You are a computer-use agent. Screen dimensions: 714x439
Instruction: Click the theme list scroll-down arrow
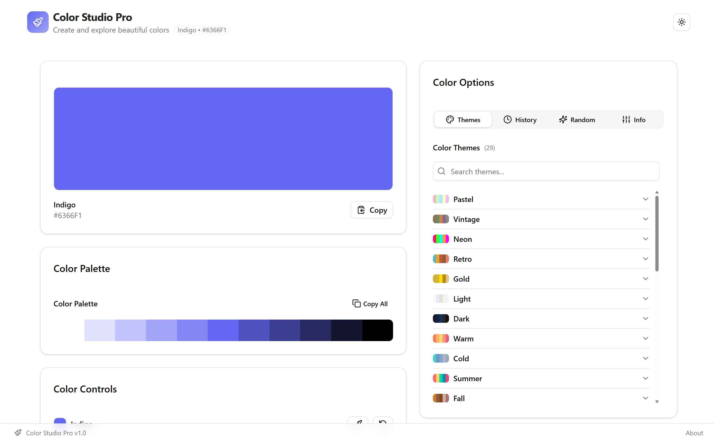[657, 402]
